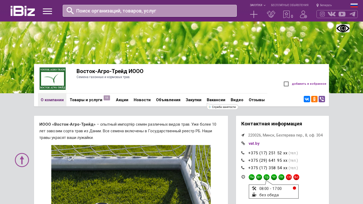Share the company page on VK

pyautogui.click(x=307, y=99)
